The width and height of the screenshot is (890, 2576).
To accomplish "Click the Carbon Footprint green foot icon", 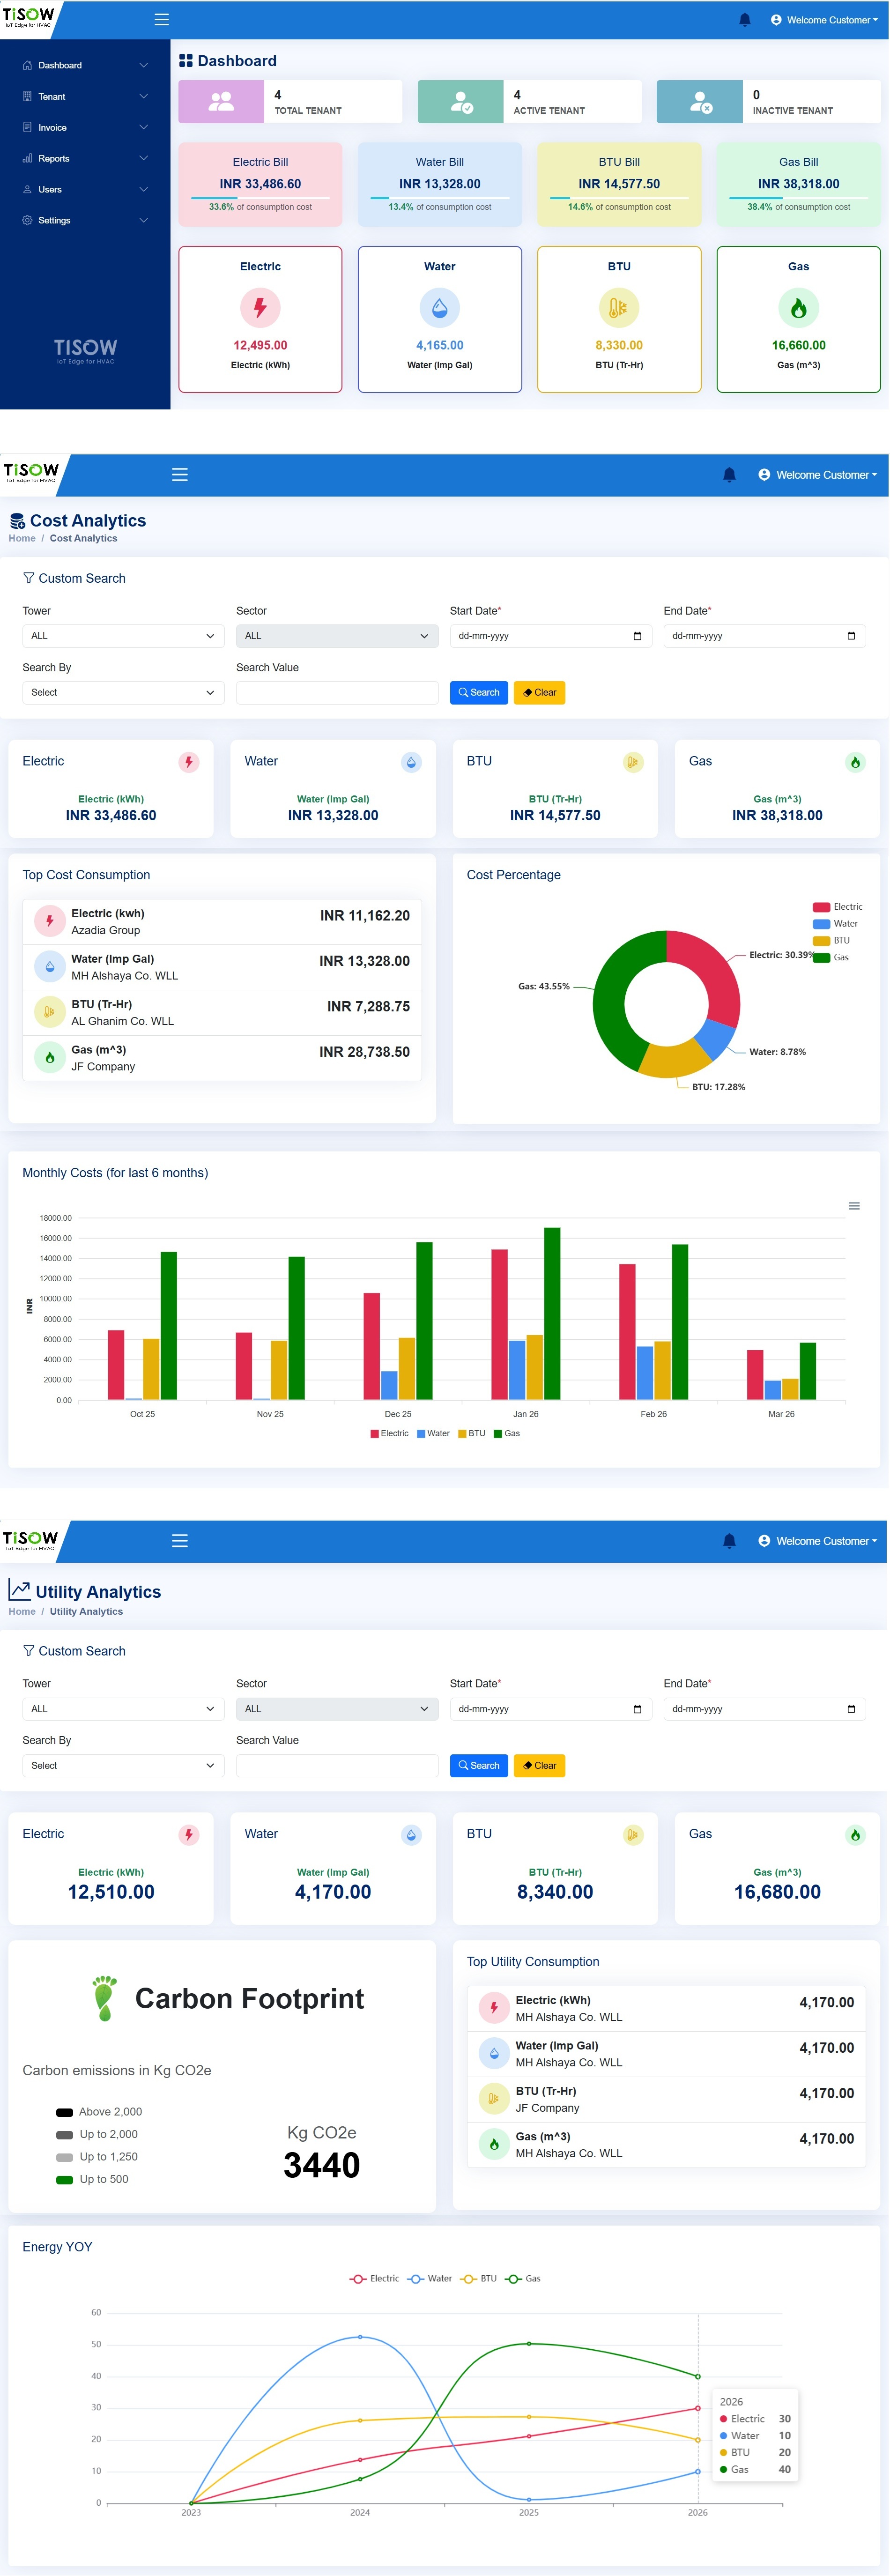I will pyautogui.click(x=104, y=1998).
